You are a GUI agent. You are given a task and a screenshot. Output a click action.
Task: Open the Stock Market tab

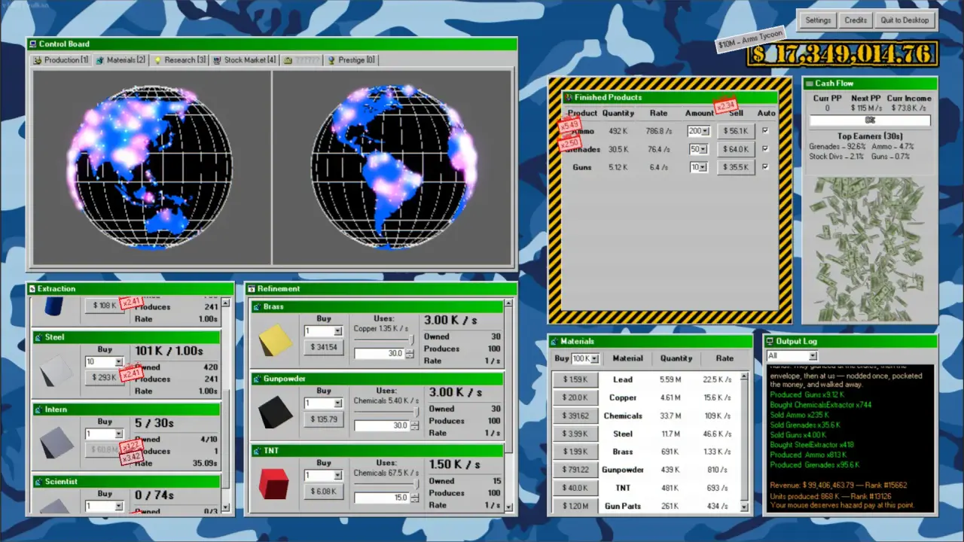point(244,60)
